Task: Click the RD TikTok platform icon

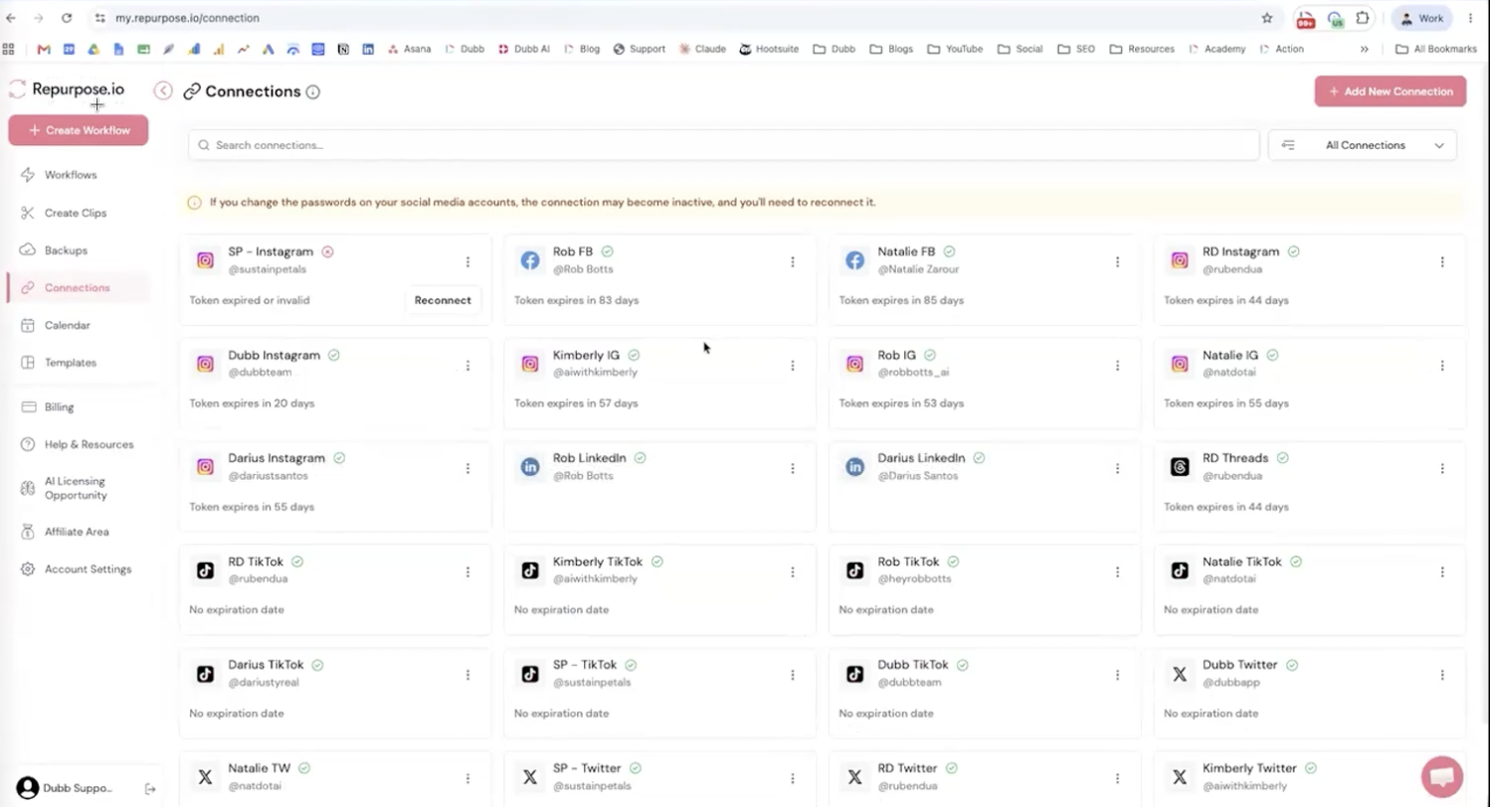Action: point(205,570)
